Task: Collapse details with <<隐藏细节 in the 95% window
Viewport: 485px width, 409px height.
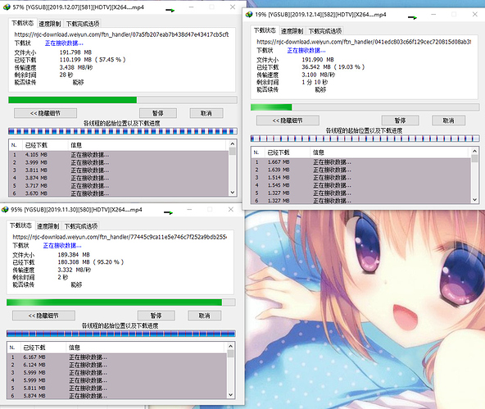Action: click(x=43, y=316)
